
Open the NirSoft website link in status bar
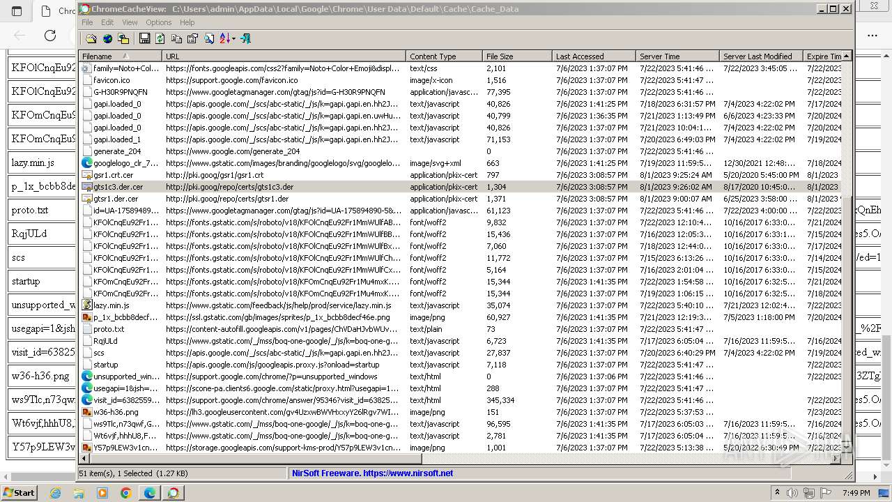click(x=372, y=473)
